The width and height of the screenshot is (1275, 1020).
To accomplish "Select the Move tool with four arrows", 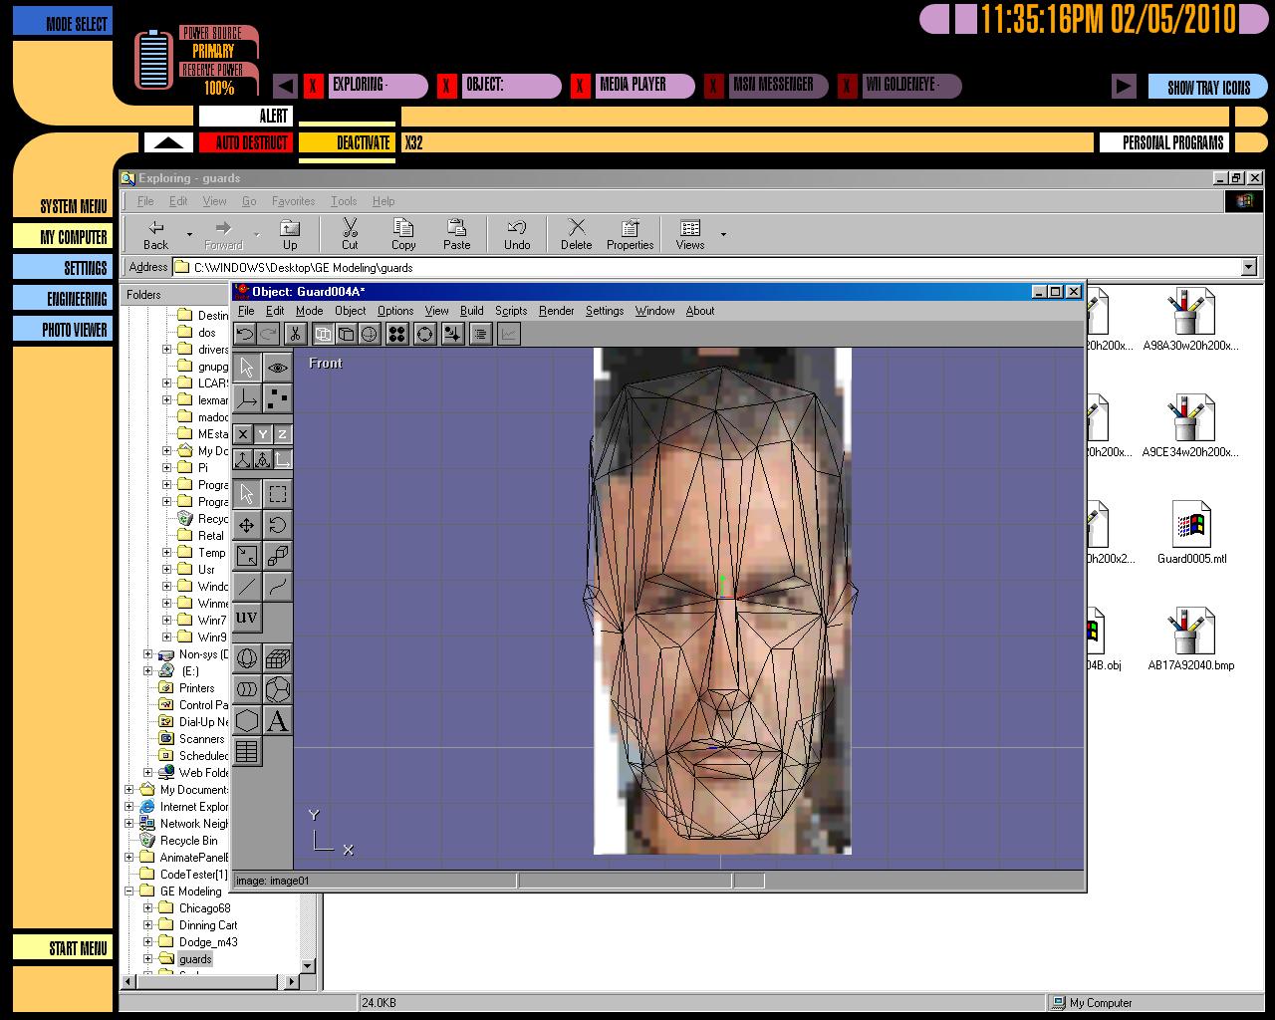I will click(x=247, y=525).
